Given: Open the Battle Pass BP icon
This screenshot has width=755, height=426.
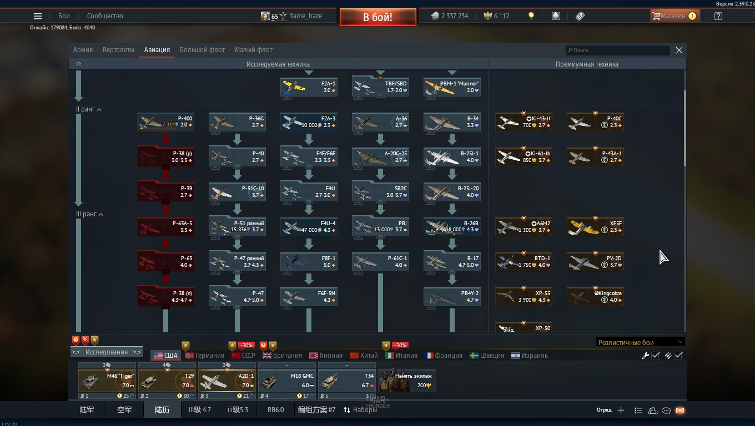Looking at the screenshot, I should [580, 16].
